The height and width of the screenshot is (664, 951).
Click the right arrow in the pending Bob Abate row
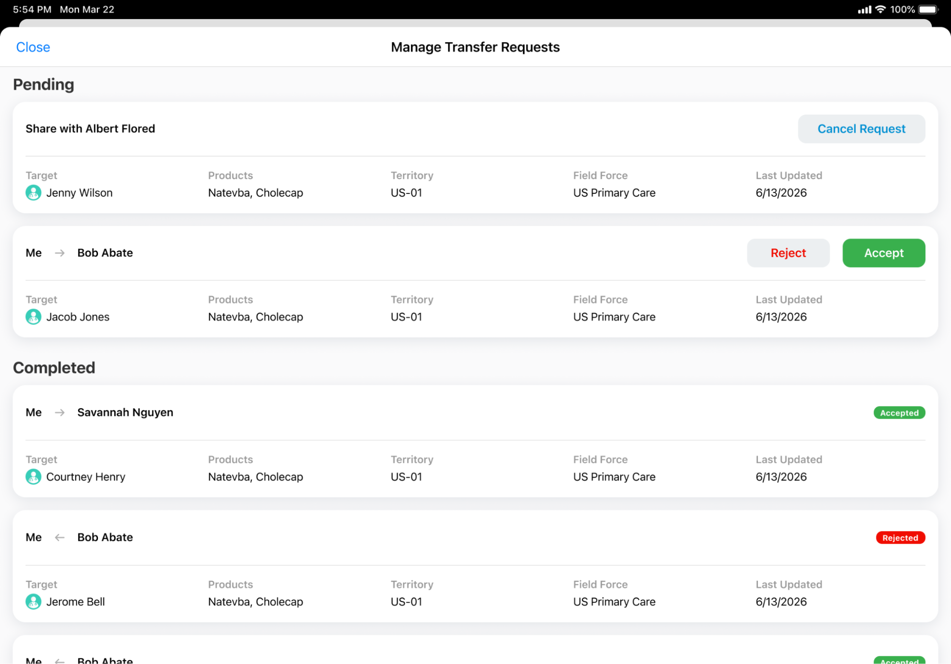pyautogui.click(x=59, y=253)
